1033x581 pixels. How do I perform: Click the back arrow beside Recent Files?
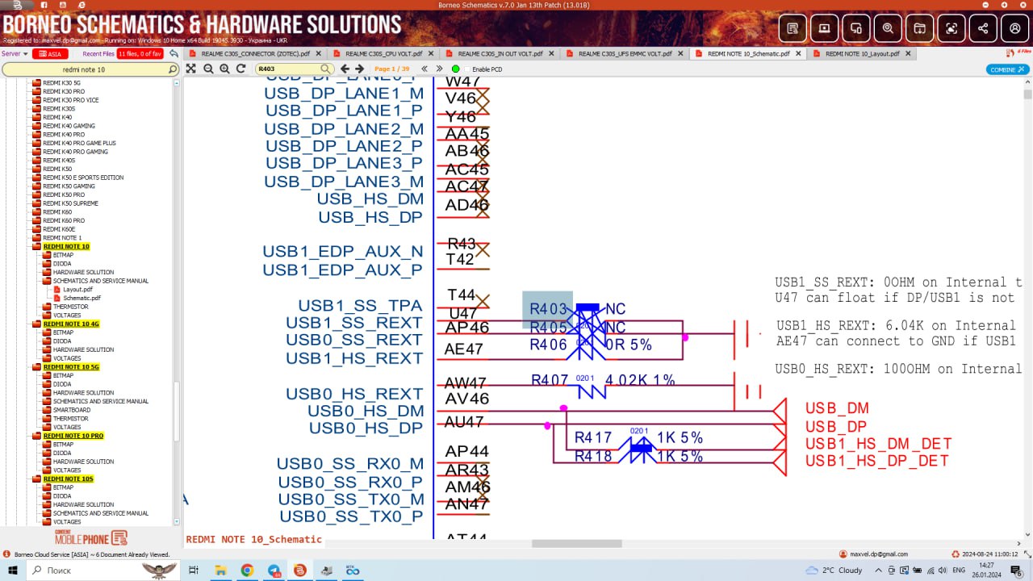[173, 54]
